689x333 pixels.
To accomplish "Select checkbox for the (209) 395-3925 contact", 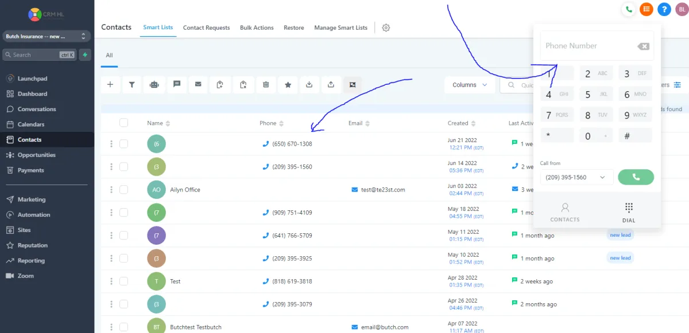I will pos(123,258).
